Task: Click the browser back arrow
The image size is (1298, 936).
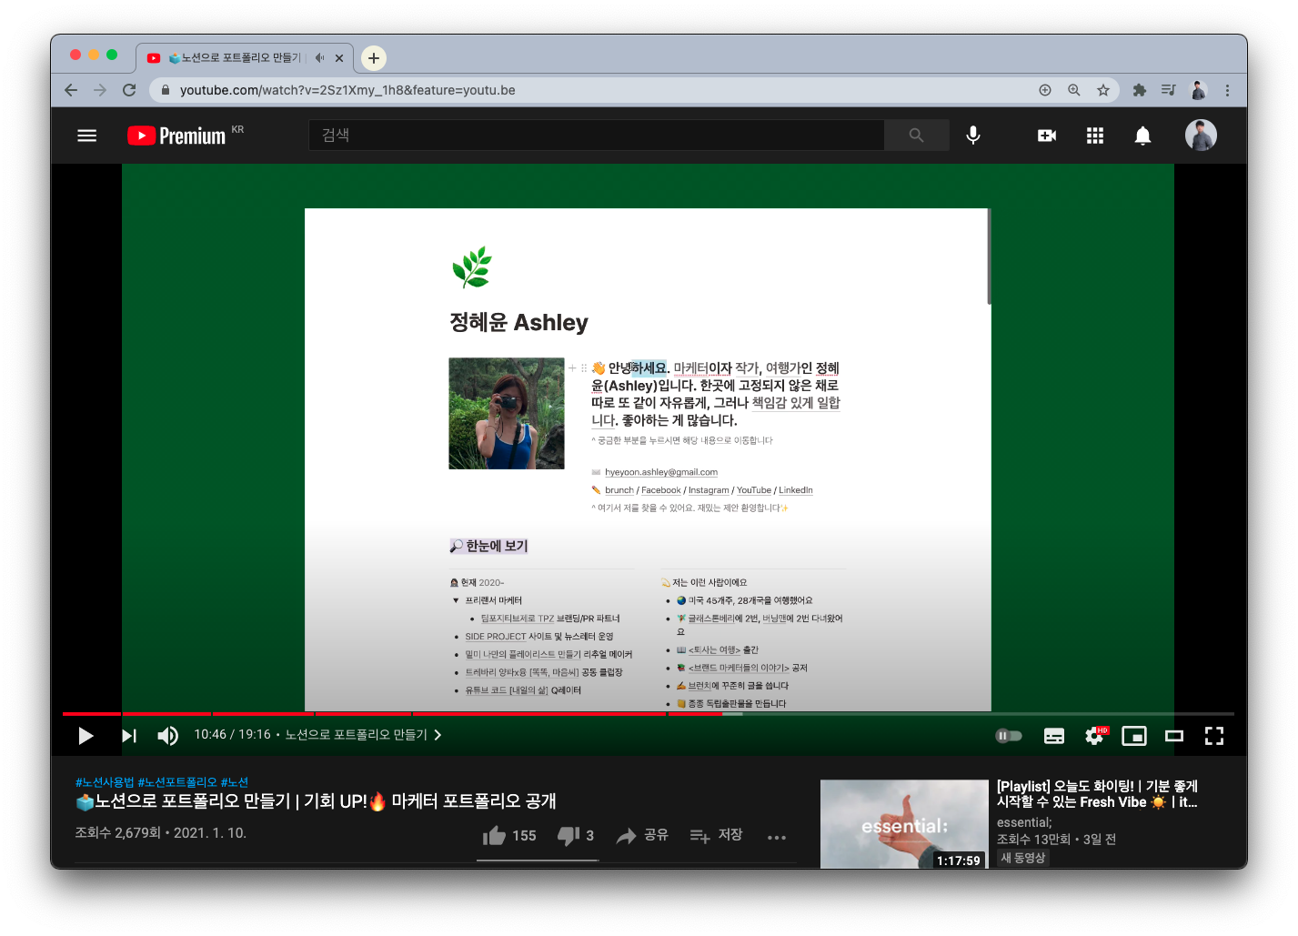Action: (x=71, y=90)
